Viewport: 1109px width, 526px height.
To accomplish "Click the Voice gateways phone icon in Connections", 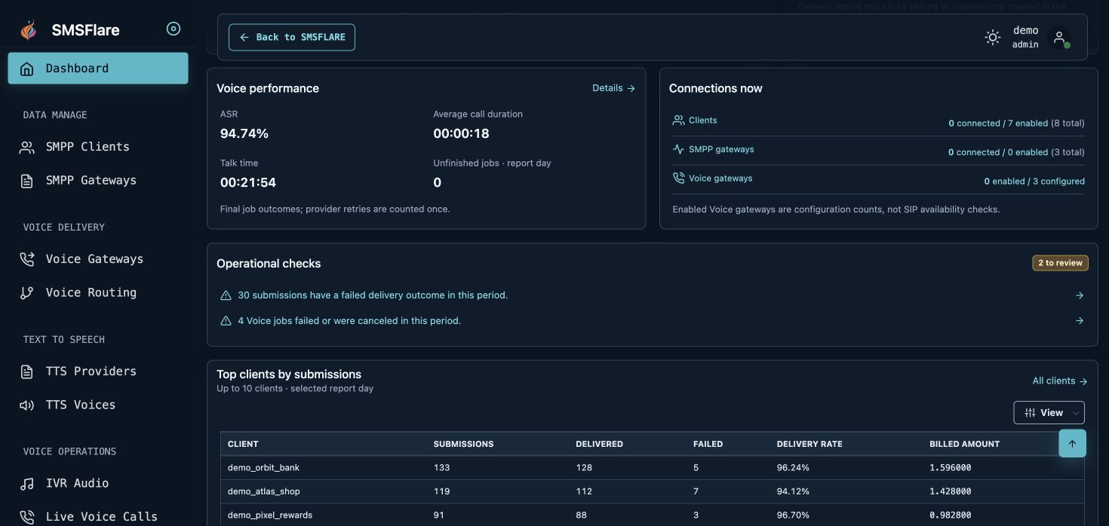I will pyautogui.click(x=678, y=179).
